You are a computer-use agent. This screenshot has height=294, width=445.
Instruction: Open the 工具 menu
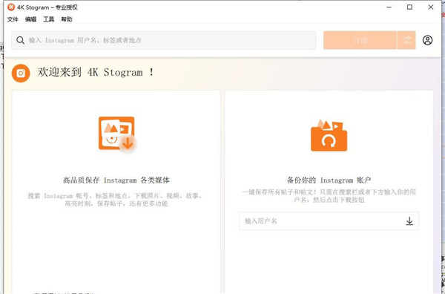click(48, 19)
